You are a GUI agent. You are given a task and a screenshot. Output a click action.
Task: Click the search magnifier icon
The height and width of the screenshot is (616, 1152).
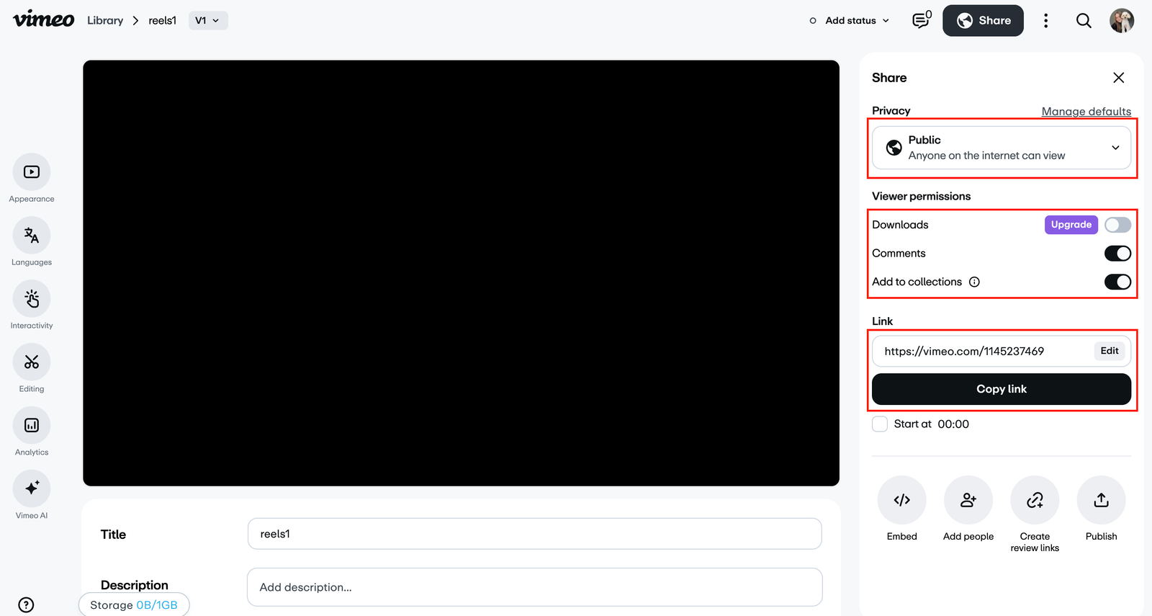(1084, 20)
